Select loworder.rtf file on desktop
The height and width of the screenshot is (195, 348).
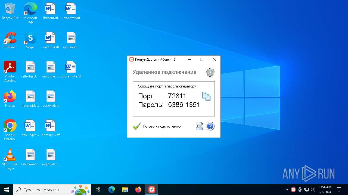[x=51, y=41]
